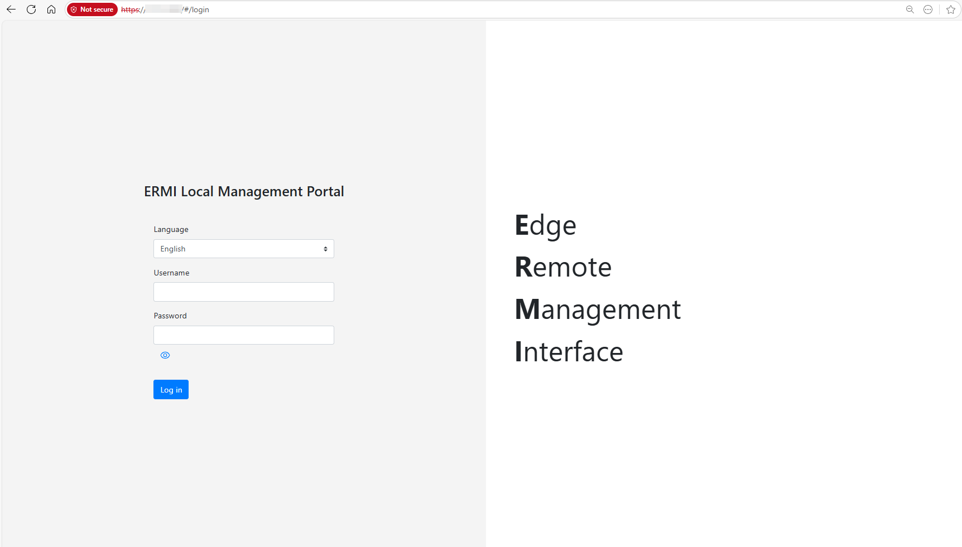The image size is (962, 547).
Task: Add this page to favorites with star
Action: [x=951, y=9]
